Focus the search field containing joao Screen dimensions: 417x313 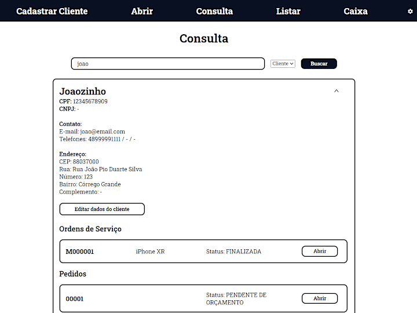pos(168,64)
